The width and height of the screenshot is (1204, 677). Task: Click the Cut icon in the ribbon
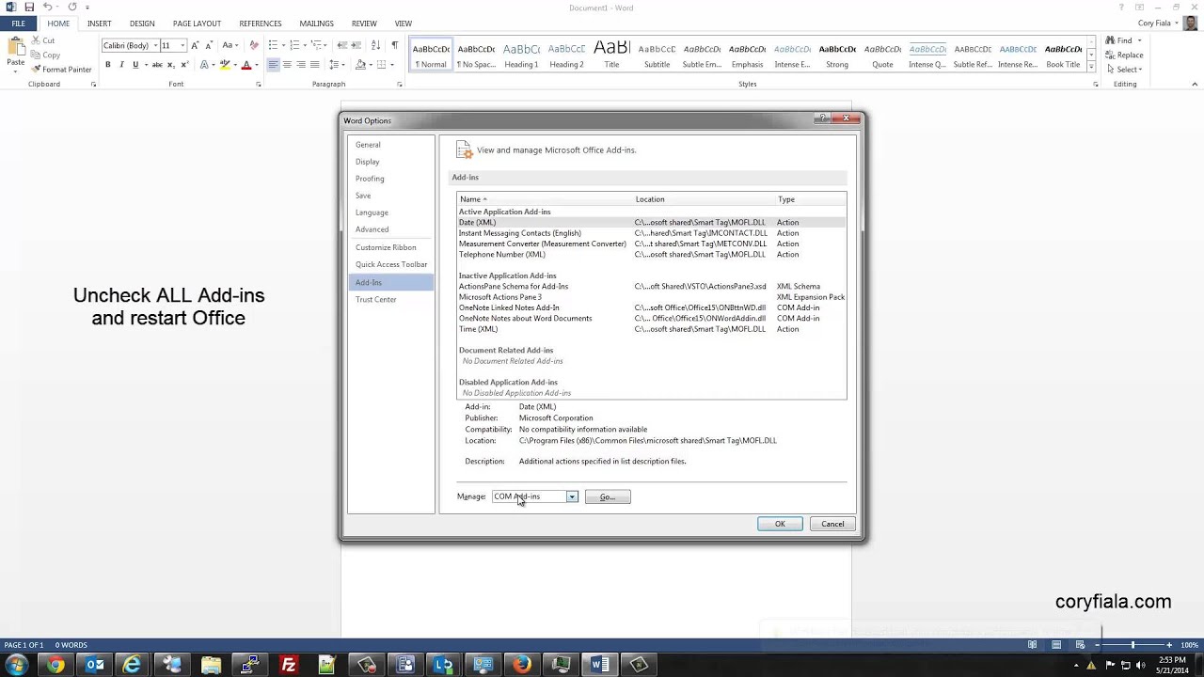click(x=36, y=40)
